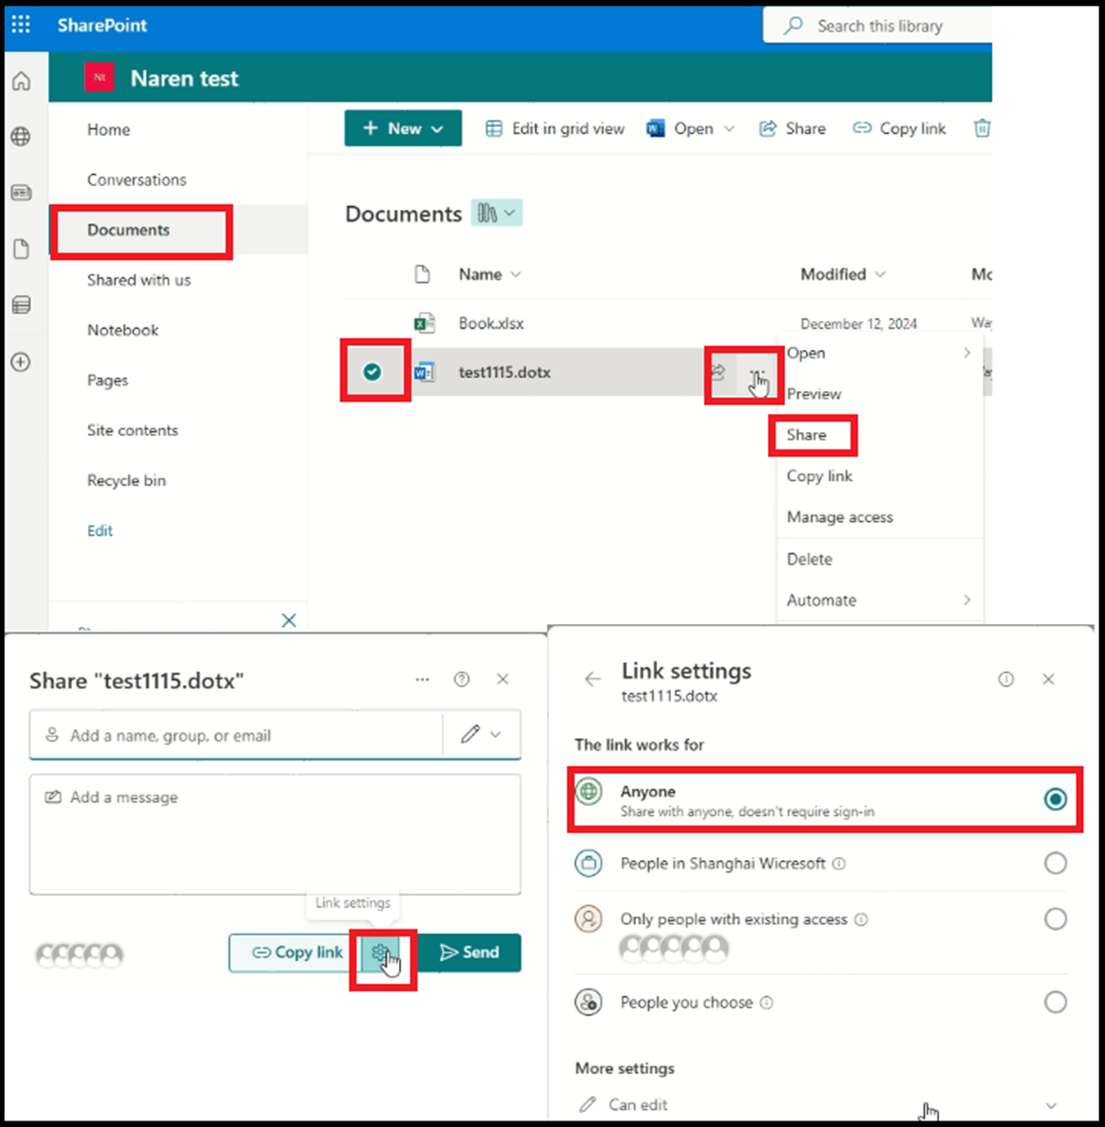Viewport: 1105px width, 1127px height.
Task: Close the Link settings panel
Action: pyautogui.click(x=1048, y=680)
